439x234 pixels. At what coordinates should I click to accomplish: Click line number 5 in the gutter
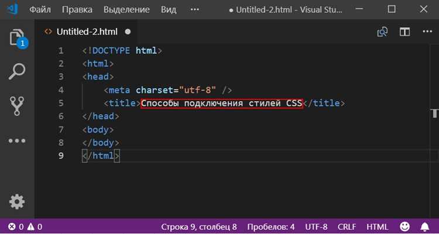coord(61,103)
